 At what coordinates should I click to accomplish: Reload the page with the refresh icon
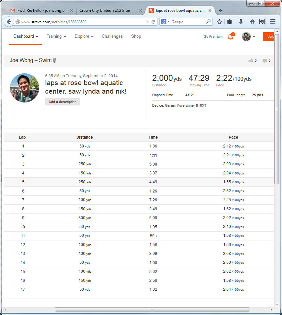[153, 22]
